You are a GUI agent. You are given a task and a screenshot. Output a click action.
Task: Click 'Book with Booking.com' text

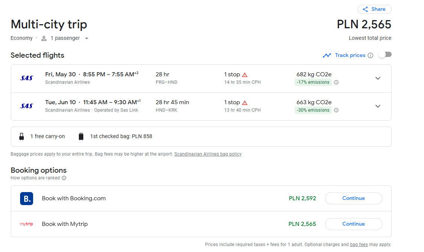click(74, 198)
